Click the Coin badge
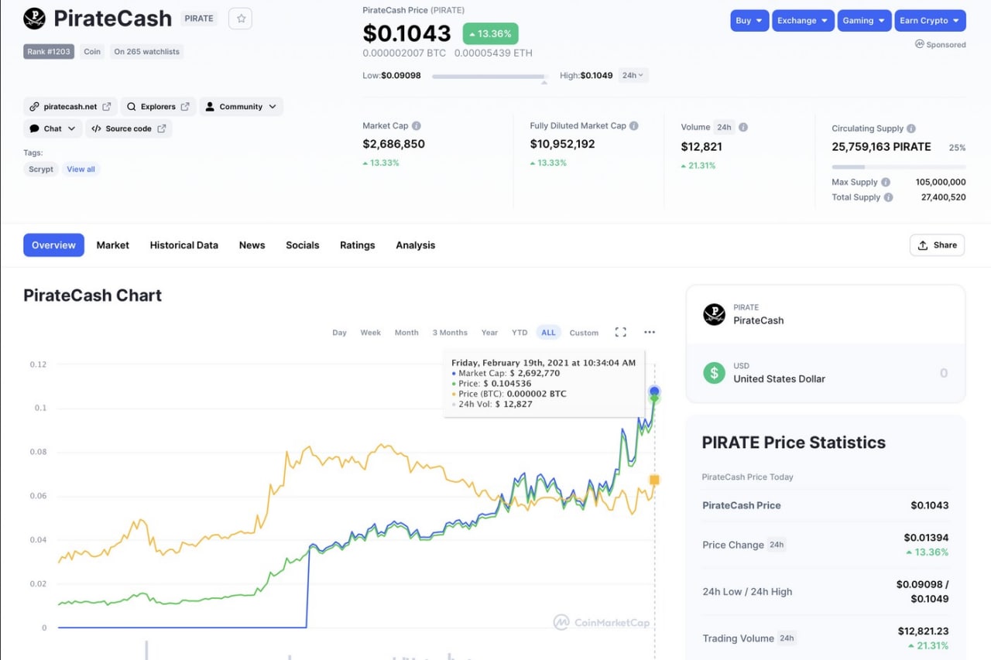Screen dimensions: 991x660 (x=92, y=52)
